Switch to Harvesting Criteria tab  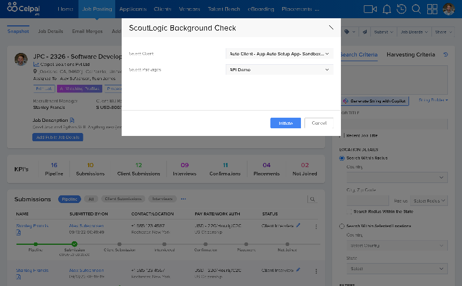[411, 55]
